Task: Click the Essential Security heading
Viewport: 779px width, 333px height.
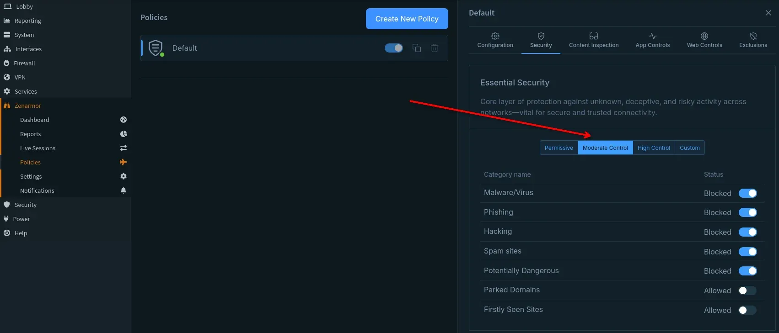Action: (x=515, y=83)
